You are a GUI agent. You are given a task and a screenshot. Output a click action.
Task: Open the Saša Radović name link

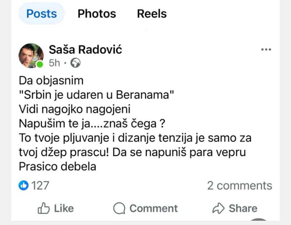pyautogui.click(x=85, y=50)
